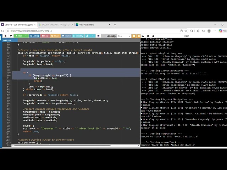View site information lock icon

[x=8, y=31]
